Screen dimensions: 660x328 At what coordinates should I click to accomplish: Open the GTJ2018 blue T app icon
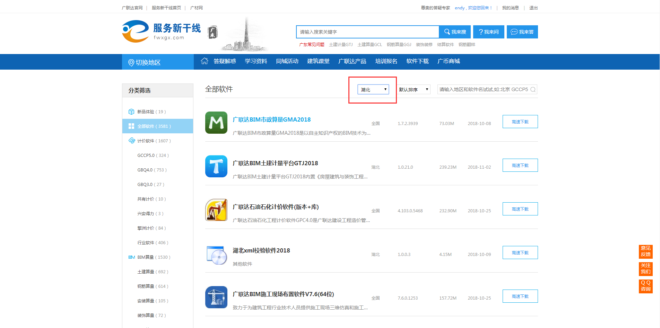216,166
